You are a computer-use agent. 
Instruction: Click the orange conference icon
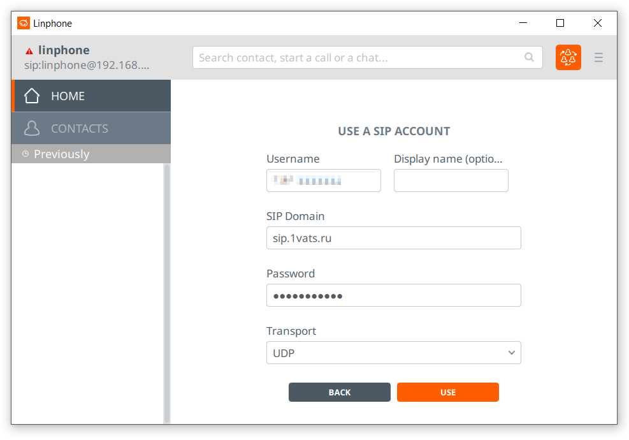pos(568,57)
